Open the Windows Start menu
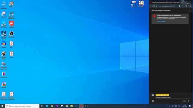The height and width of the screenshot is (108, 193). (x=2, y=106)
